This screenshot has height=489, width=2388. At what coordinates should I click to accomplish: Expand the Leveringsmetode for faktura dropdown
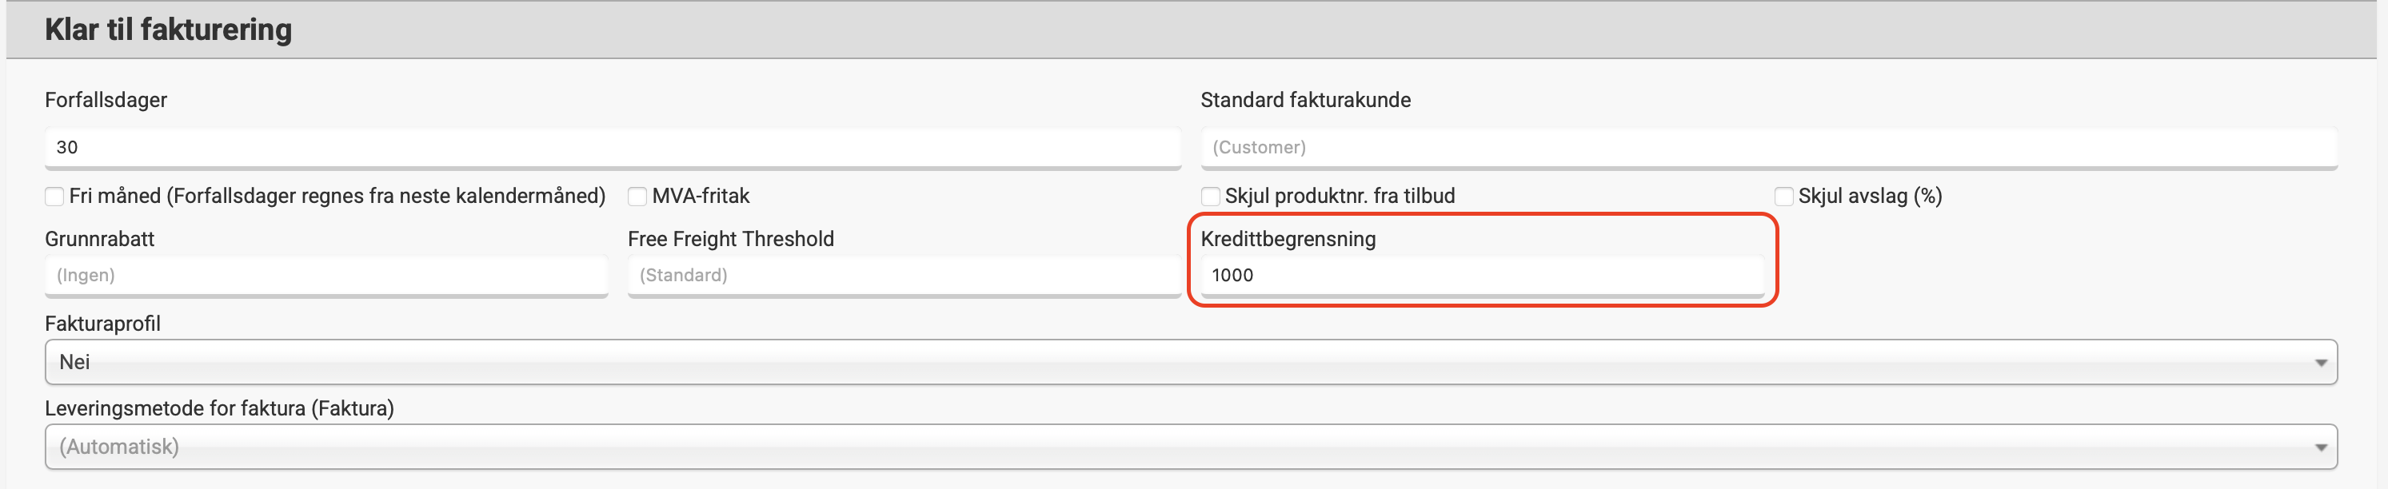point(1190,447)
